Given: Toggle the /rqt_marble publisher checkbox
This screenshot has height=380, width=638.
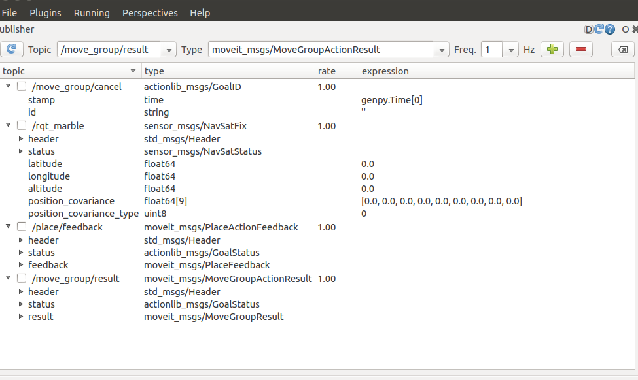Looking at the screenshot, I should tap(22, 126).
